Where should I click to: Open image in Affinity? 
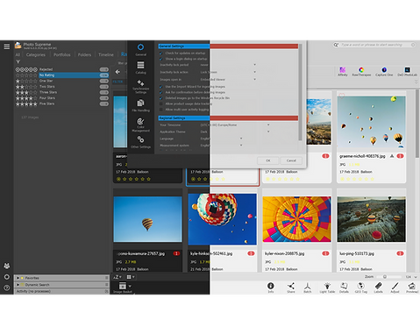tap(343, 71)
